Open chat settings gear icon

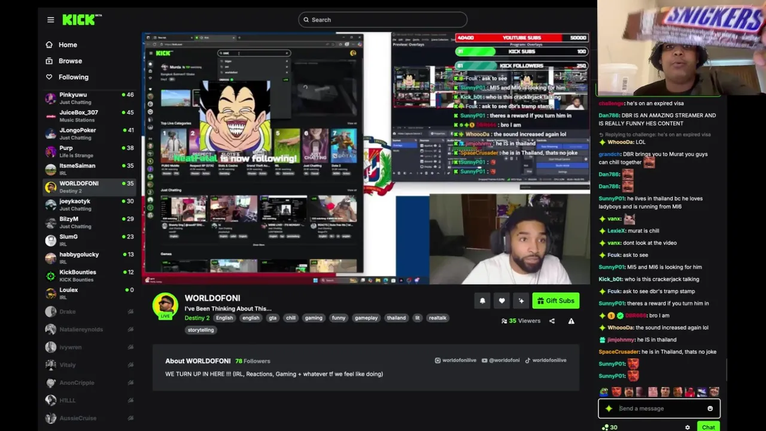[687, 427]
